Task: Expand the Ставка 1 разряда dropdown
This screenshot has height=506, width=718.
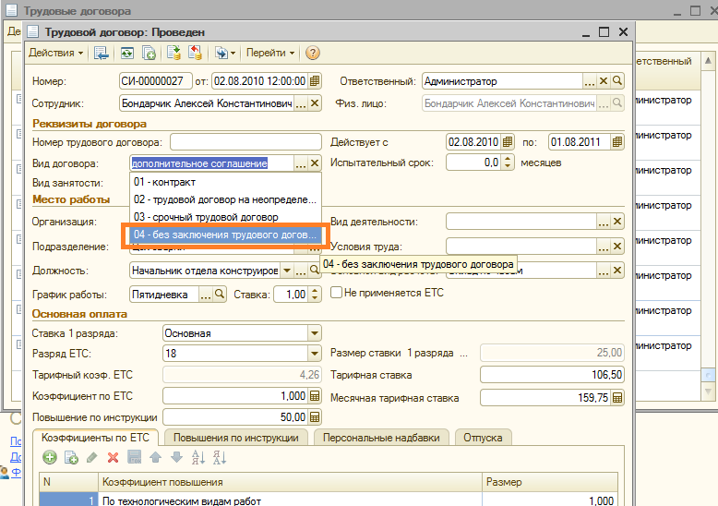Action: pos(314,333)
